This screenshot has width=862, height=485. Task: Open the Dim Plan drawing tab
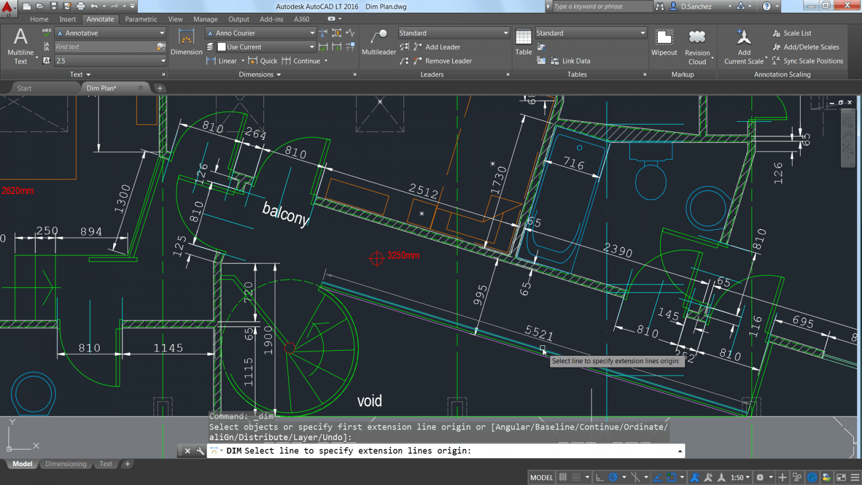[x=101, y=88]
